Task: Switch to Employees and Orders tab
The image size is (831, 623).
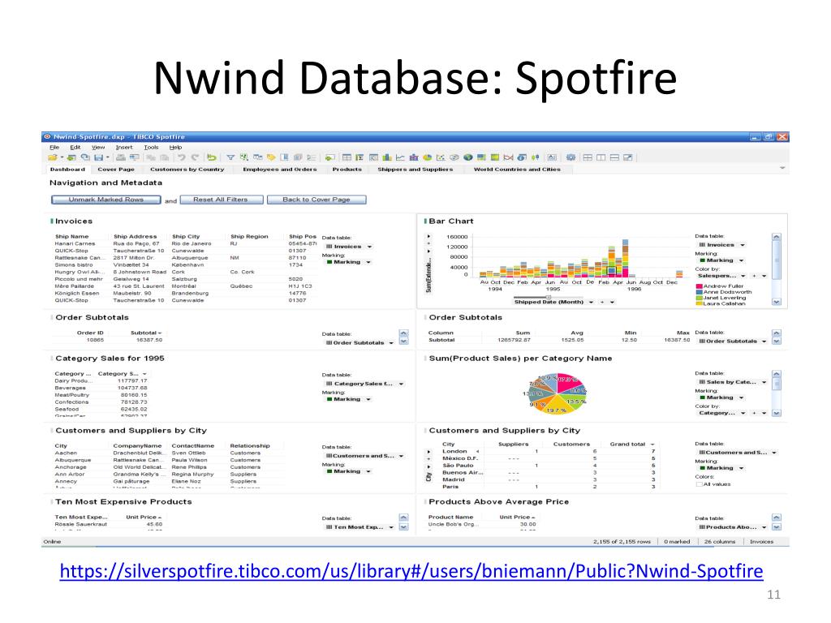Action: pyautogui.click(x=280, y=170)
